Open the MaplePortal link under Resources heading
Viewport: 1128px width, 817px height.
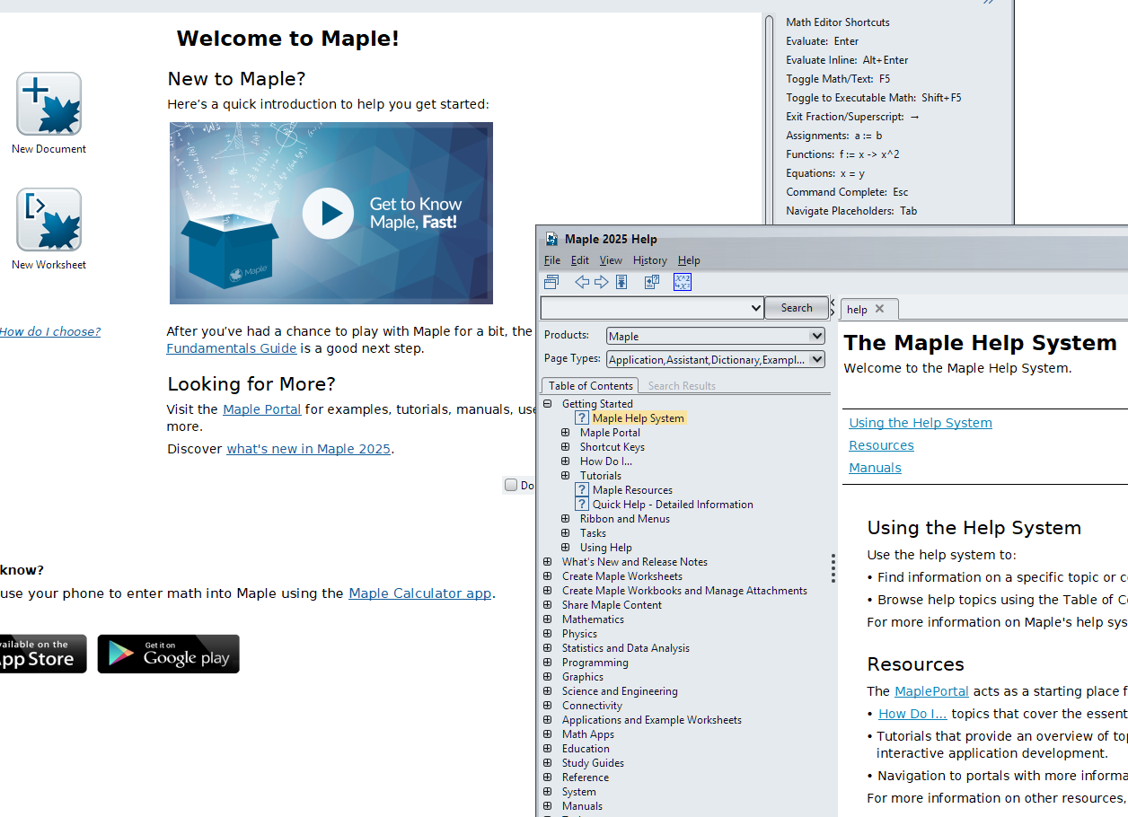click(x=931, y=691)
